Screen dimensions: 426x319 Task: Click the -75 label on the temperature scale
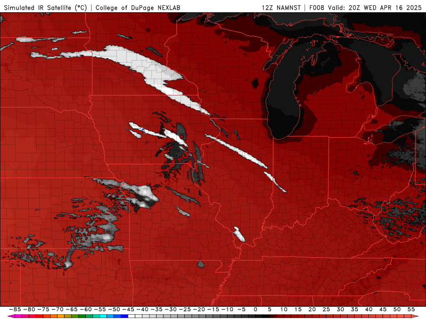click(43, 309)
